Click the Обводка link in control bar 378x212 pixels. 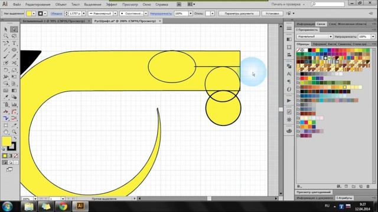coord(57,14)
